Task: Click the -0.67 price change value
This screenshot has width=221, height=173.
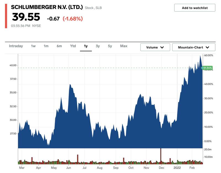Action: pos(53,19)
